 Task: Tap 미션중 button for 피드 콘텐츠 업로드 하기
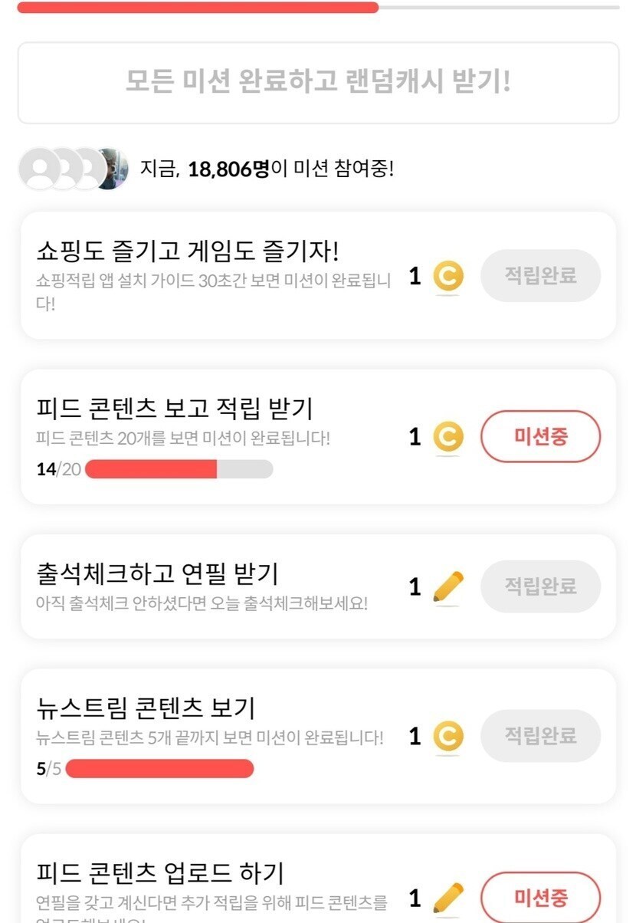540,898
